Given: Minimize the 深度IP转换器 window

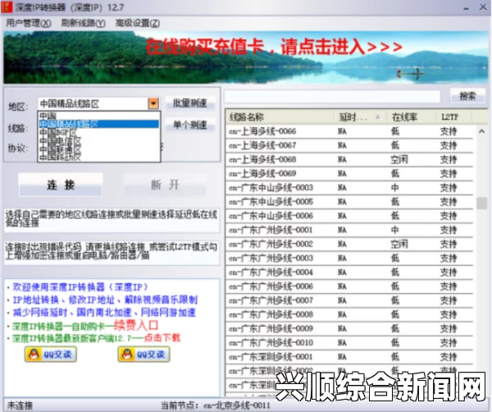Looking at the screenshot, I should tap(467, 7).
